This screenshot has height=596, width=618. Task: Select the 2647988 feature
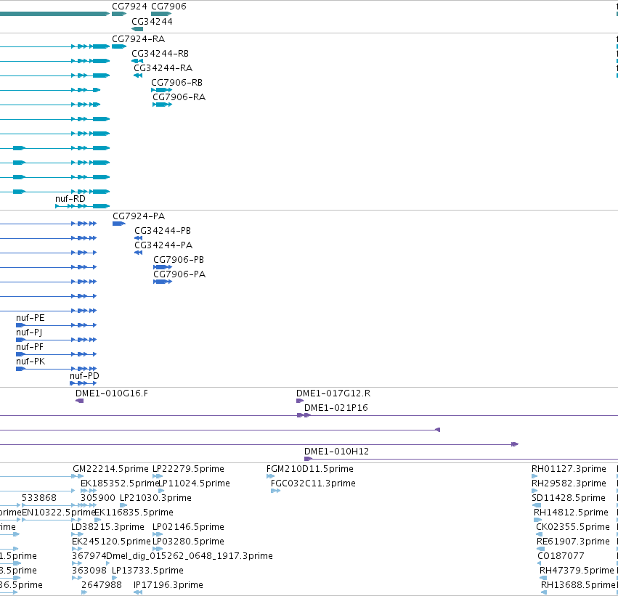click(x=84, y=592)
